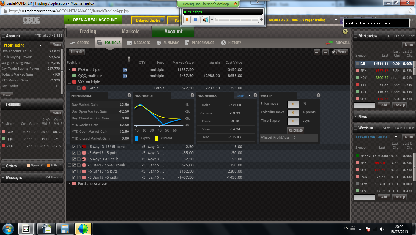This screenshot has width=416, height=235.
Task: Open the calculator in the taskbar
Action: pos(65,229)
